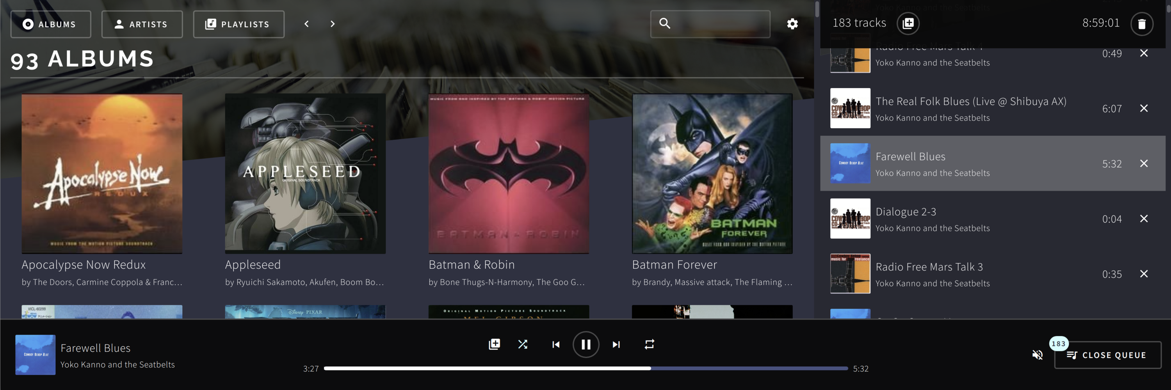Seek in the playback progress bar
Image resolution: width=1171 pixels, height=390 pixels.
coord(585,369)
